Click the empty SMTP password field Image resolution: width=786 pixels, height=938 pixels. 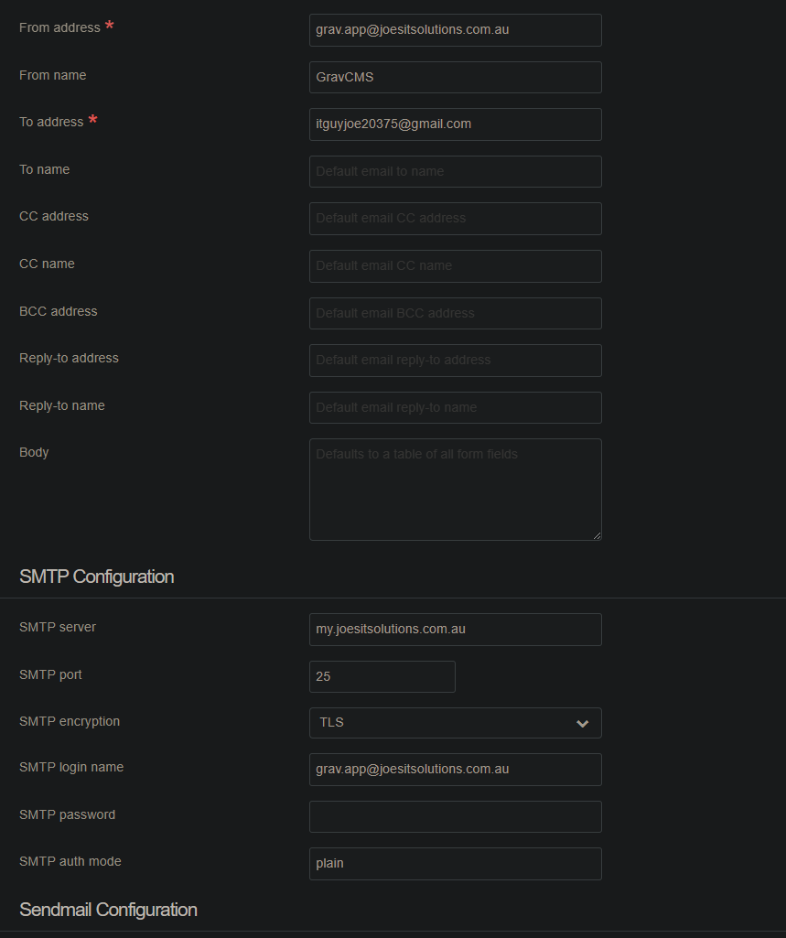tap(455, 816)
